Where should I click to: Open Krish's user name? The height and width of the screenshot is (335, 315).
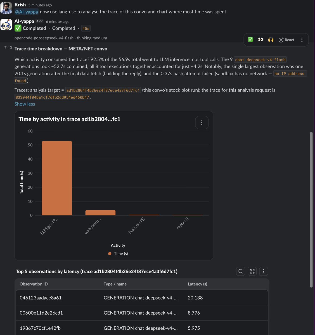click(x=20, y=5)
